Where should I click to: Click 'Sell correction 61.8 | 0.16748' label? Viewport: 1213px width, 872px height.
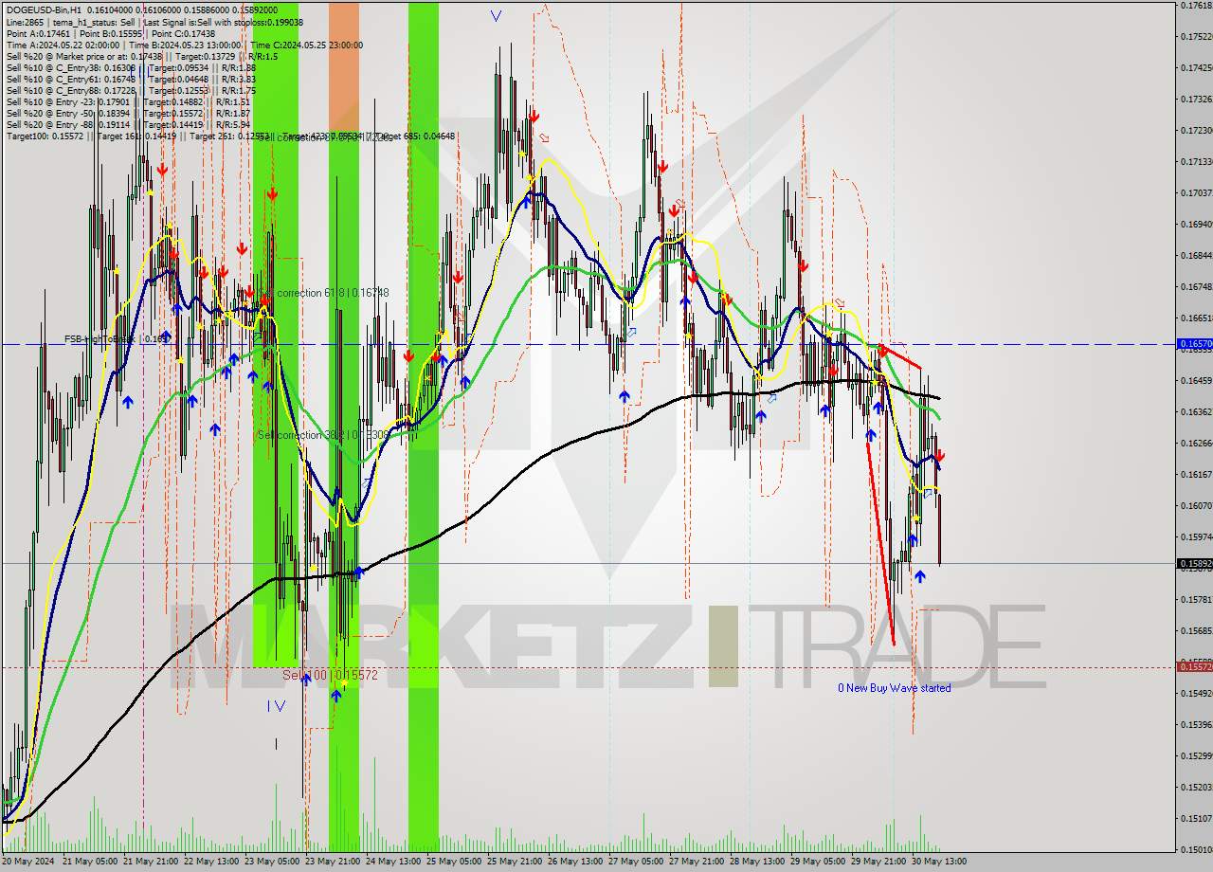click(x=323, y=293)
